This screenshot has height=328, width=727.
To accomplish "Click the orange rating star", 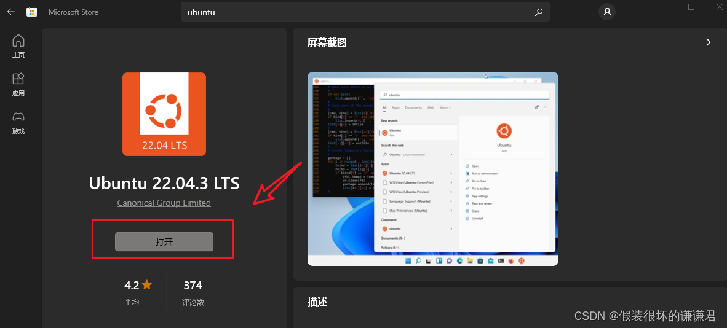I will pos(146,284).
